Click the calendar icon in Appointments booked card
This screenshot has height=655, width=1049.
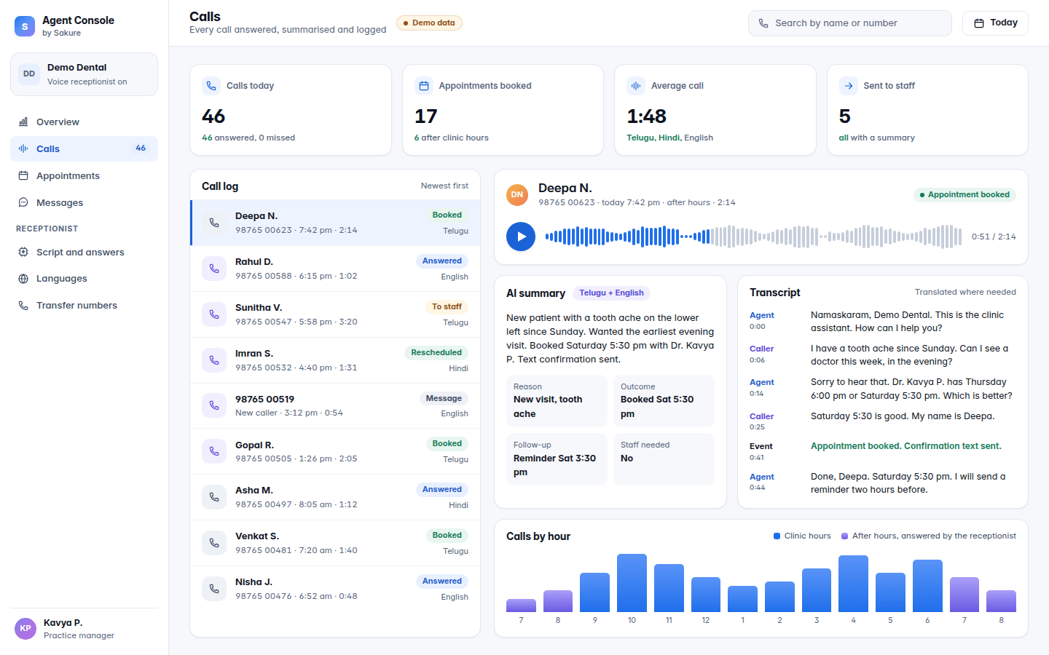pyautogui.click(x=424, y=86)
